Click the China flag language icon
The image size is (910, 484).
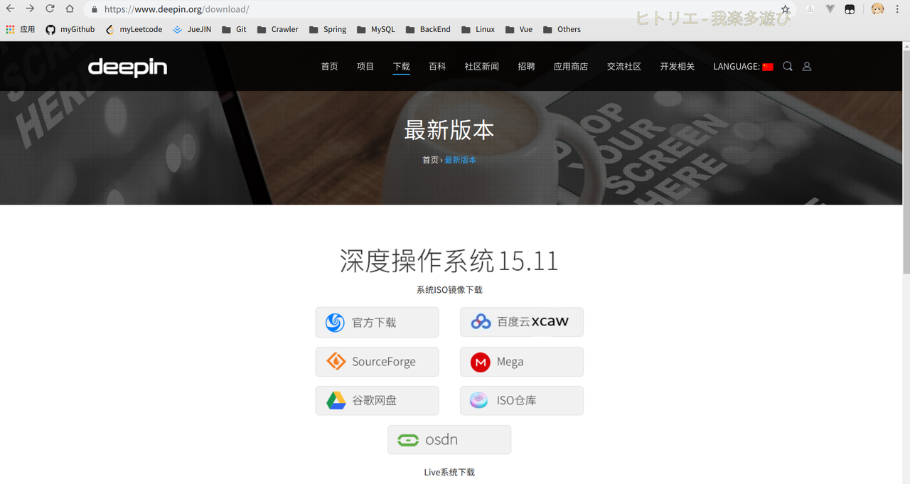(768, 67)
